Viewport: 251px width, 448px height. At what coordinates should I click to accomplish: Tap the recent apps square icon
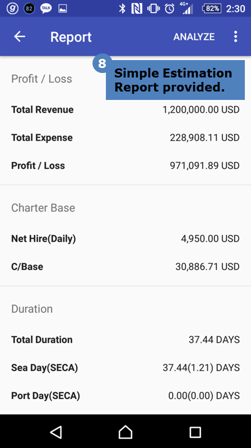click(x=195, y=432)
